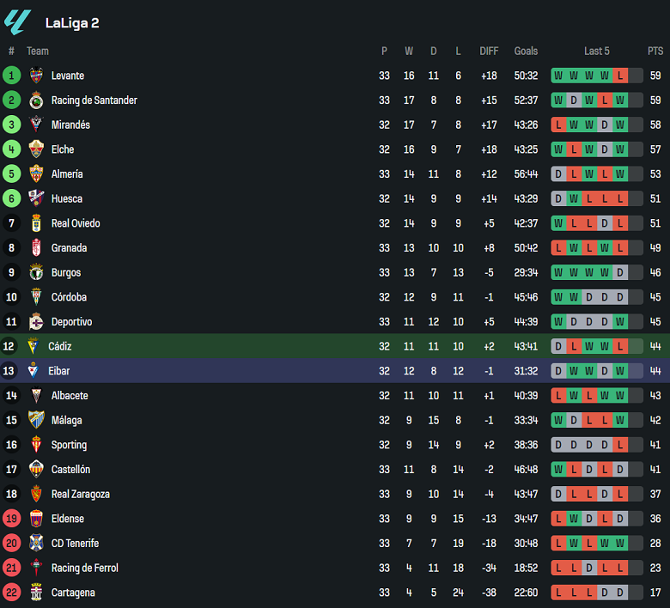Click the LaLiga 2 league logo

(x=17, y=22)
